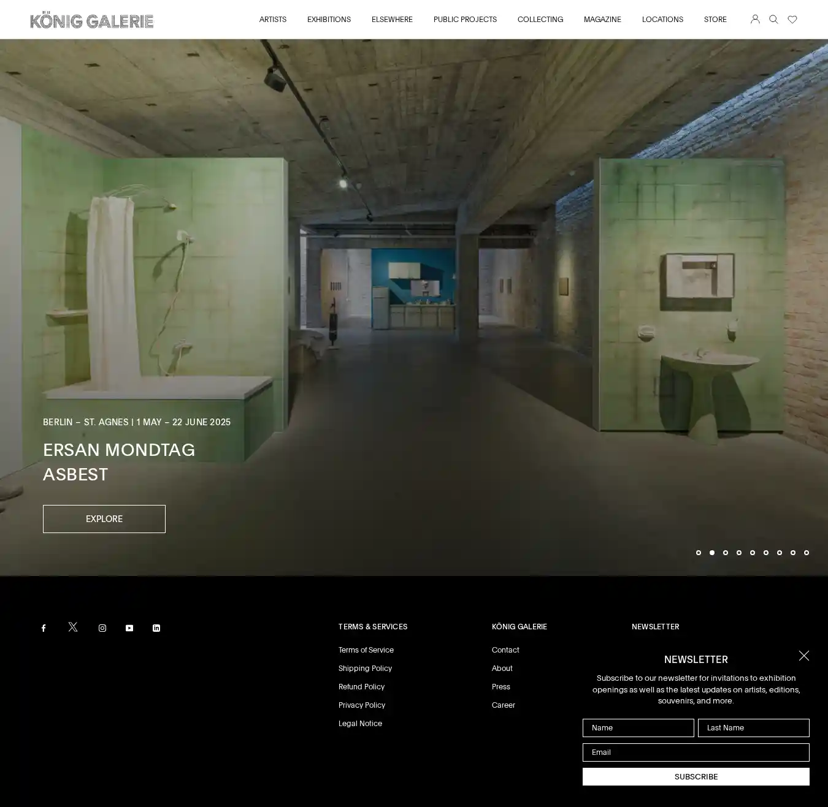Open the wishlist heart icon
This screenshot has width=828, height=807.
click(792, 20)
